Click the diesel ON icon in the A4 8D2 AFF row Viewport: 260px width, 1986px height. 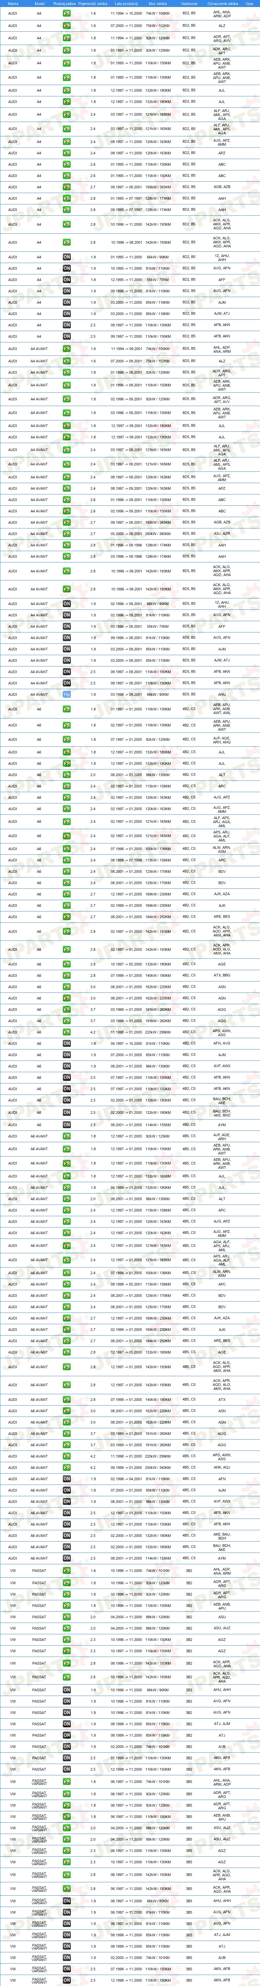pos(67,279)
